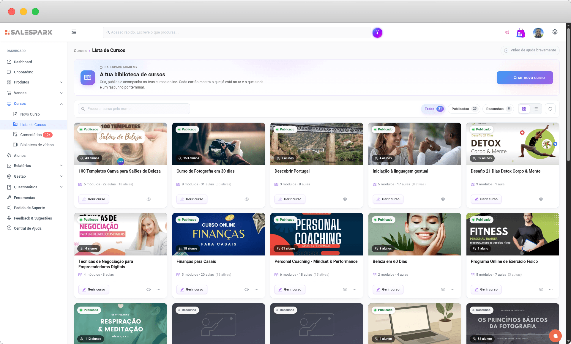The width and height of the screenshot is (571, 344).
Task: Click Gerir curso for Curso de Fotografia
Action: point(192,199)
